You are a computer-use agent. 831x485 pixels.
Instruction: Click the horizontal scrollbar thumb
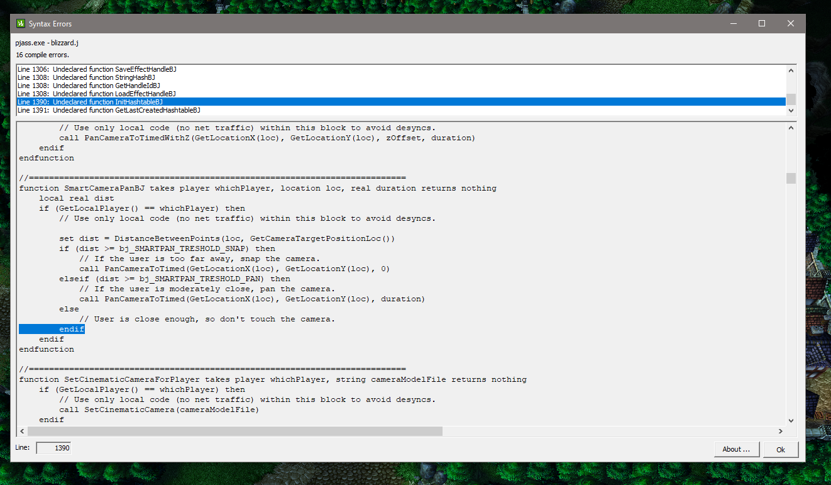point(235,432)
